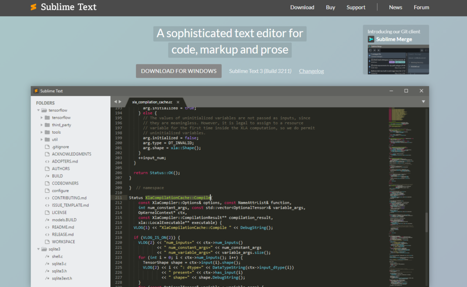Click the forward navigation arrow in the tab bar
The height and width of the screenshot is (287, 467).
pyautogui.click(x=119, y=102)
